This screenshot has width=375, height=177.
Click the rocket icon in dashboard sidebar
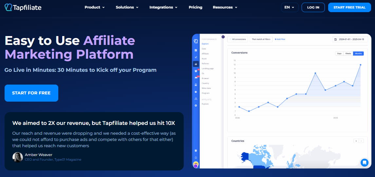[x=196, y=57]
